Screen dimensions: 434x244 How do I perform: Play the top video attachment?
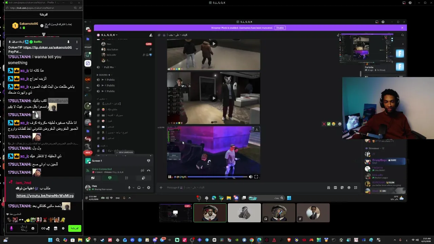click(214, 43)
